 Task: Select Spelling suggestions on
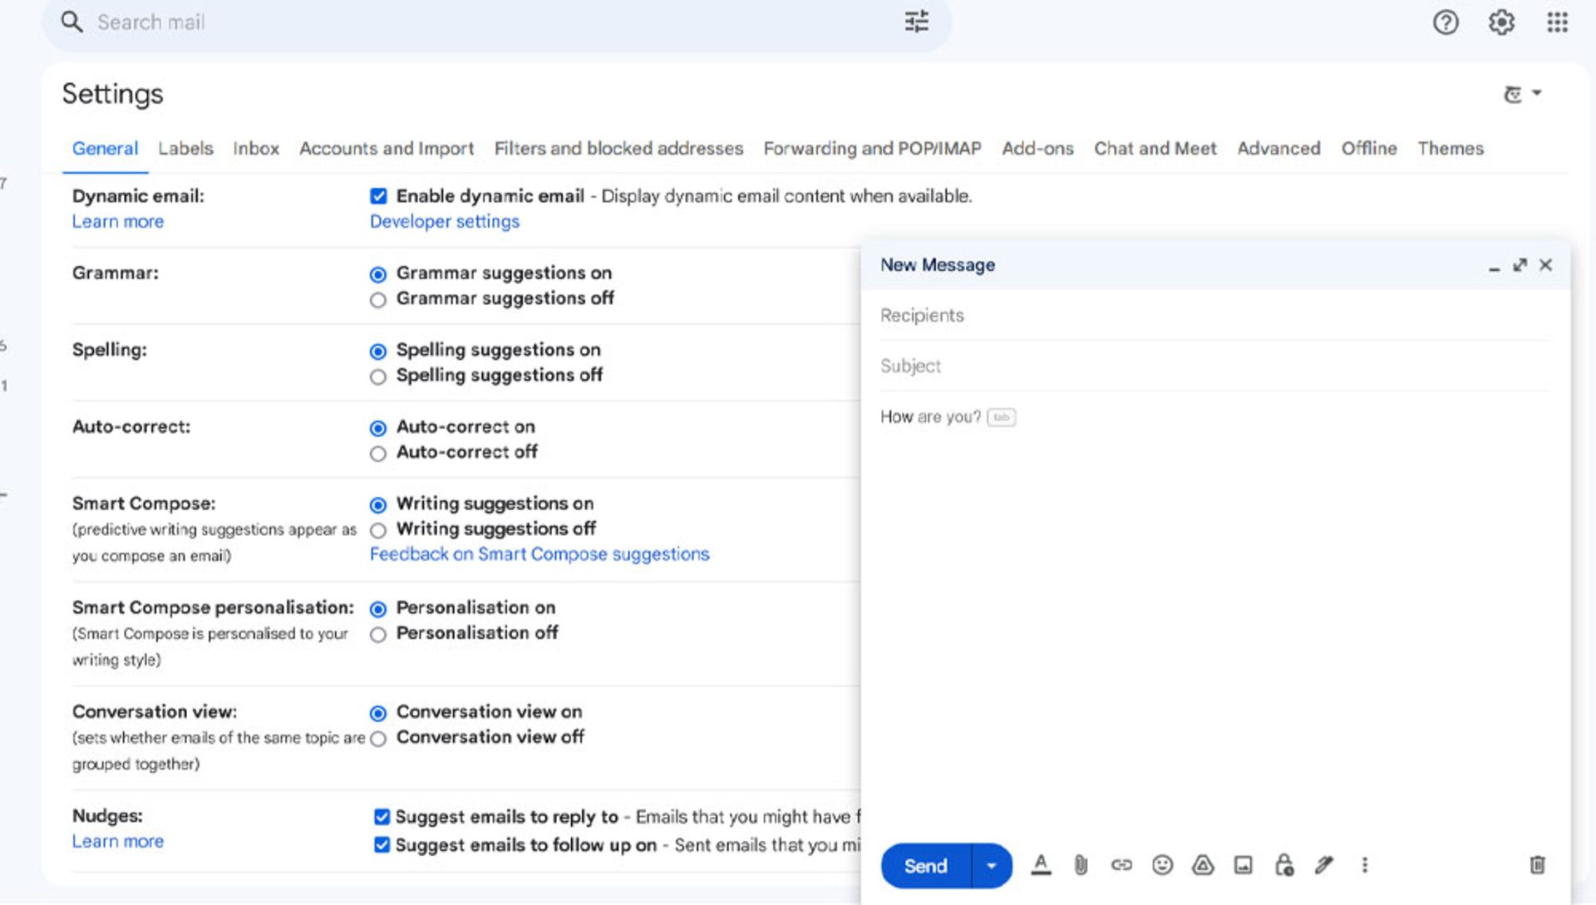pyautogui.click(x=378, y=352)
